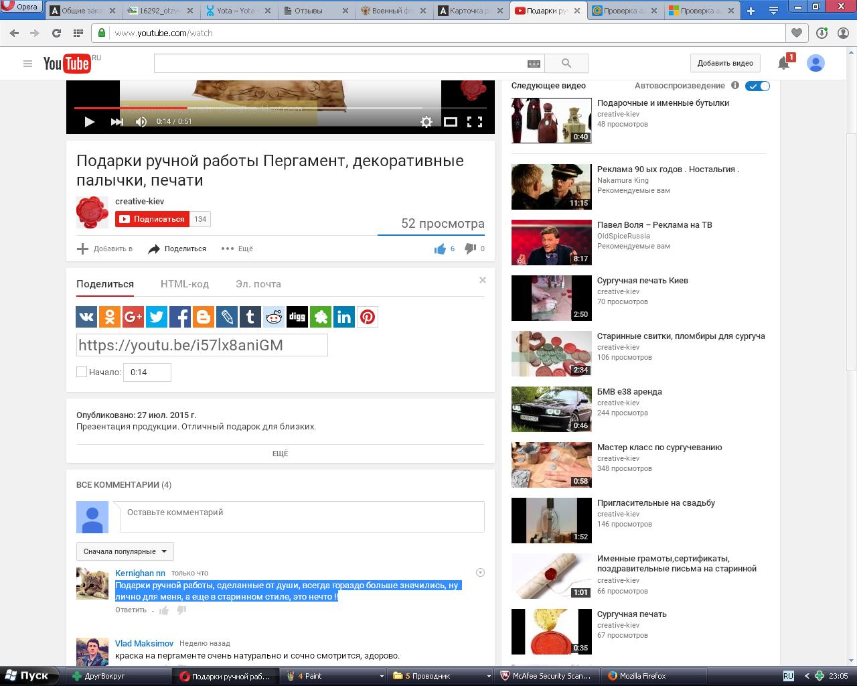Viewport: 857px width, 686px height.
Task: Share via Odnoklassniki icon
Action: 110,317
